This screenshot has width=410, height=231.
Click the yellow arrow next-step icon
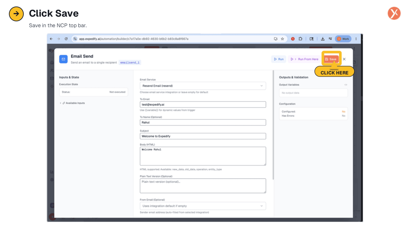tap(16, 14)
